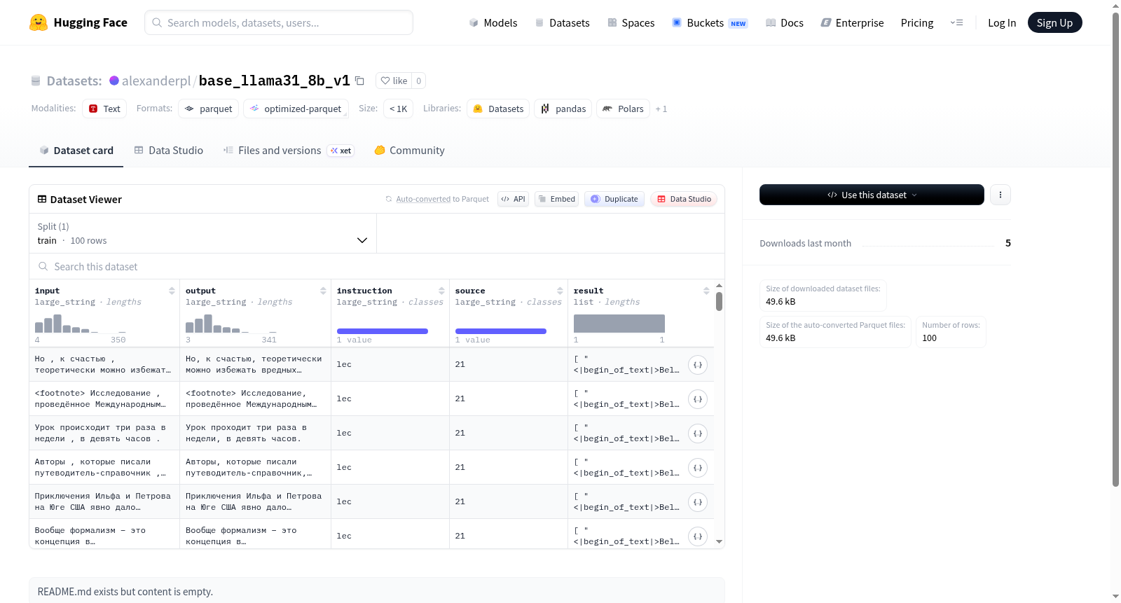Filter by the parquet format tag
The height and width of the screenshot is (603, 1121).
209,109
